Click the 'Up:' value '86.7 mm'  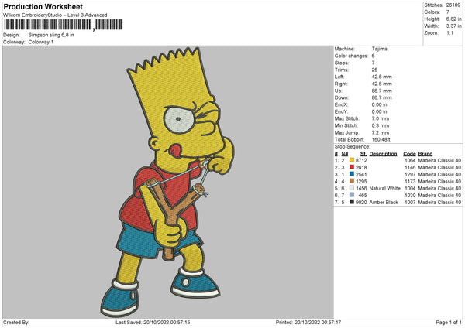(x=381, y=91)
